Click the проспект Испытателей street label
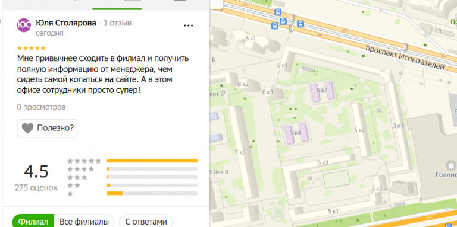The image size is (457, 227). coord(405,57)
